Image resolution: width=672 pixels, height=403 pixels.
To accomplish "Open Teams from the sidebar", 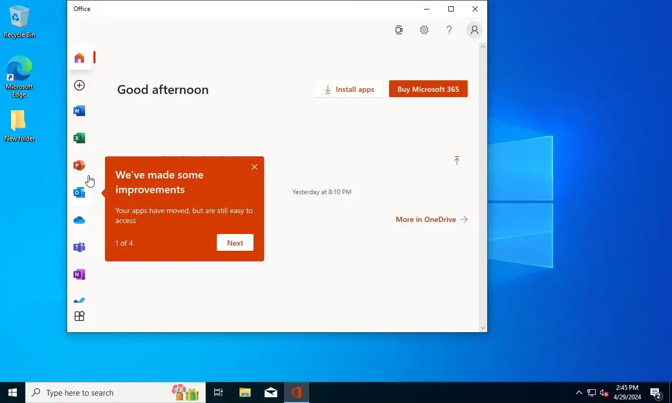I will [79, 247].
